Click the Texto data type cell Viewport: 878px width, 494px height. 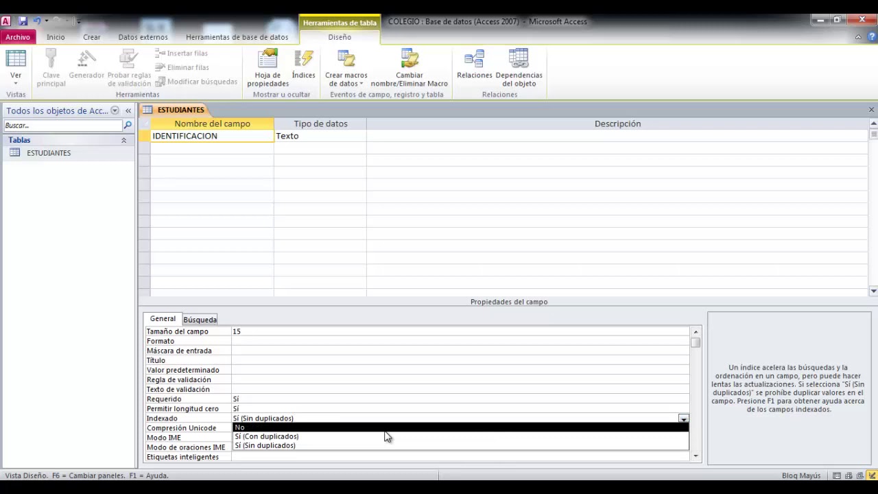pyautogui.click(x=320, y=136)
